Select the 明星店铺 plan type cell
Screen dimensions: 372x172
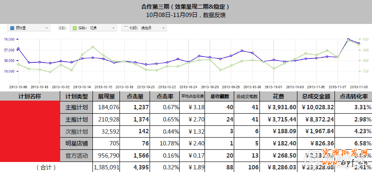pyautogui.click(x=76, y=143)
